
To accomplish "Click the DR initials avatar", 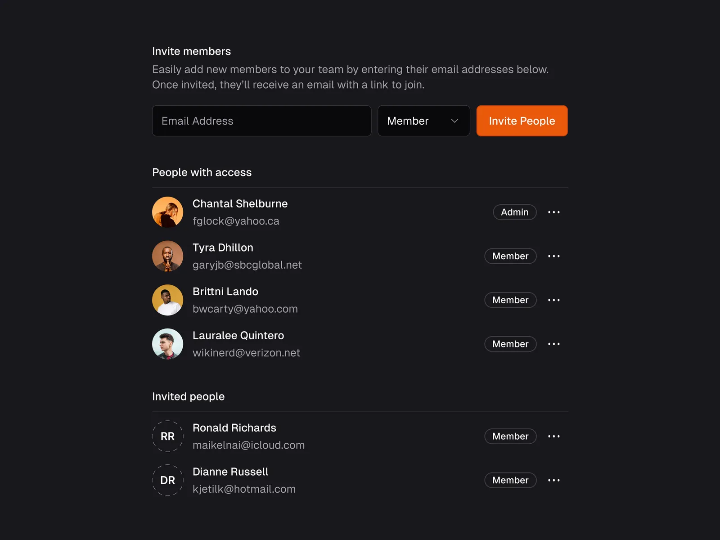I will pyautogui.click(x=167, y=480).
